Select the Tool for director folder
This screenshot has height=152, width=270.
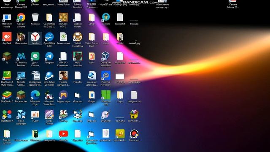[x=7, y=137]
